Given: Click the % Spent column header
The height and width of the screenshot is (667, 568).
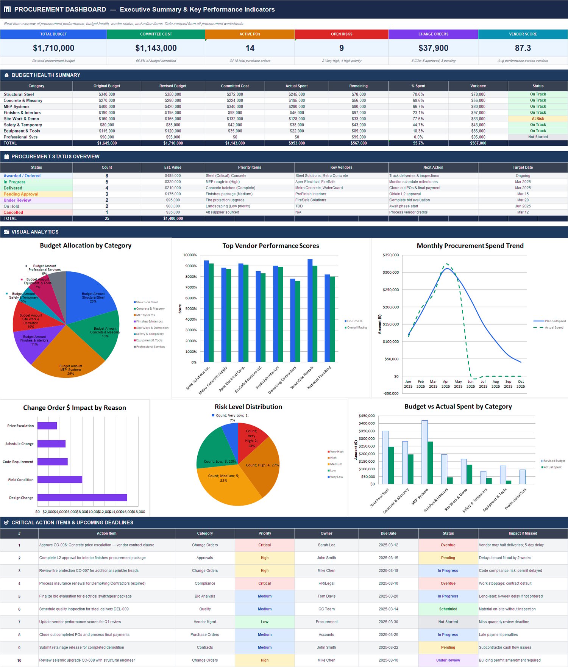Looking at the screenshot, I should click(x=418, y=86).
